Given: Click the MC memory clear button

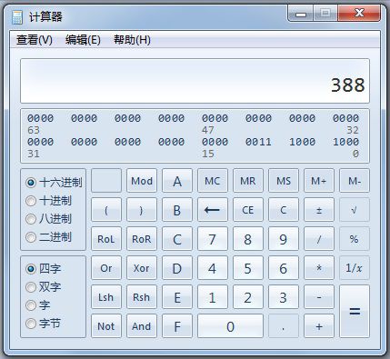Looking at the screenshot, I should [x=213, y=181].
